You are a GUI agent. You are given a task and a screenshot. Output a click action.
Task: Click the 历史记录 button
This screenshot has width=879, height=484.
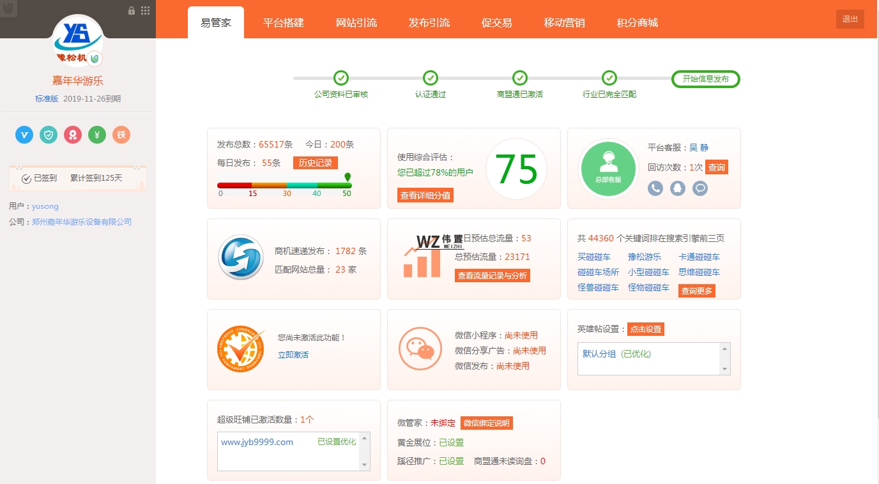[x=315, y=163]
